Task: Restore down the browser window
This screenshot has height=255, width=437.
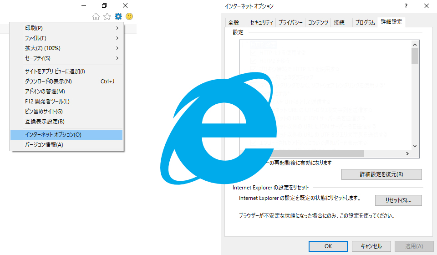Action: 104,5
